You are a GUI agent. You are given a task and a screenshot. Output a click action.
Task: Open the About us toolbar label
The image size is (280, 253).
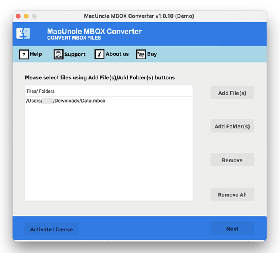click(x=117, y=54)
